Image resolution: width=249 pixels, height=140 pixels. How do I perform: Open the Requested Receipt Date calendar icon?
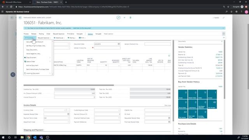169,118
